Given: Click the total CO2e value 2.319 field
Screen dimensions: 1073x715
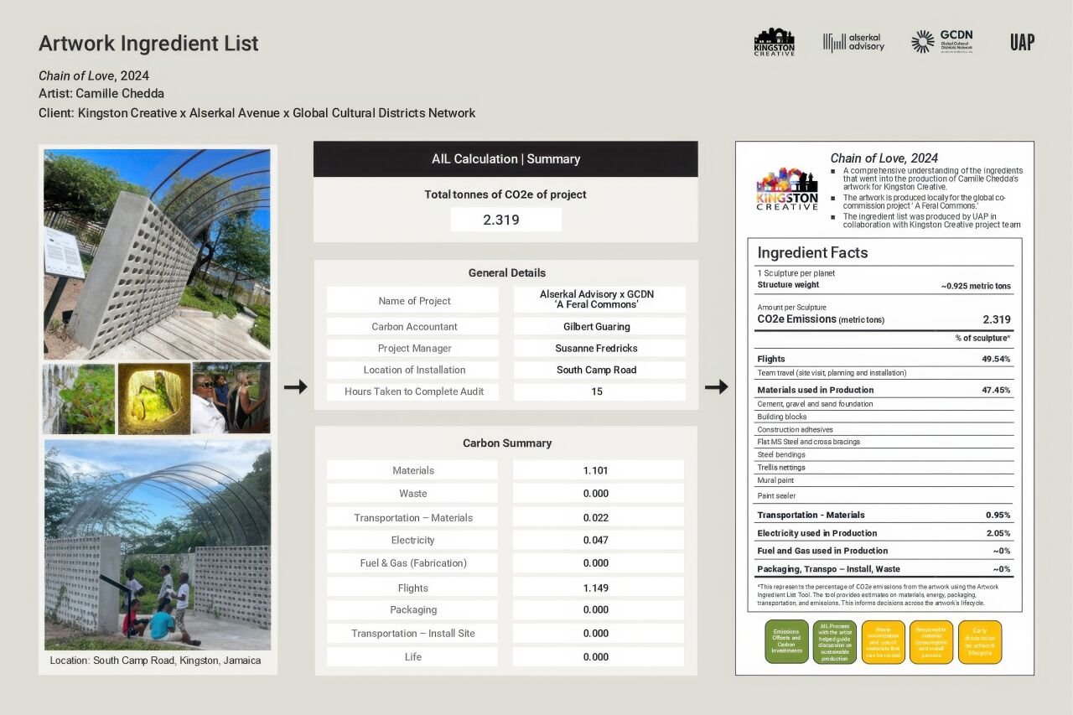Looking at the screenshot, I should [505, 220].
